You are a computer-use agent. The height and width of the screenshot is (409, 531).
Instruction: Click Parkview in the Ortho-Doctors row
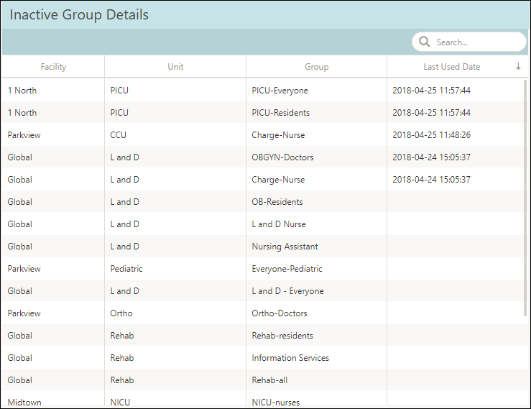pyautogui.click(x=24, y=313)
